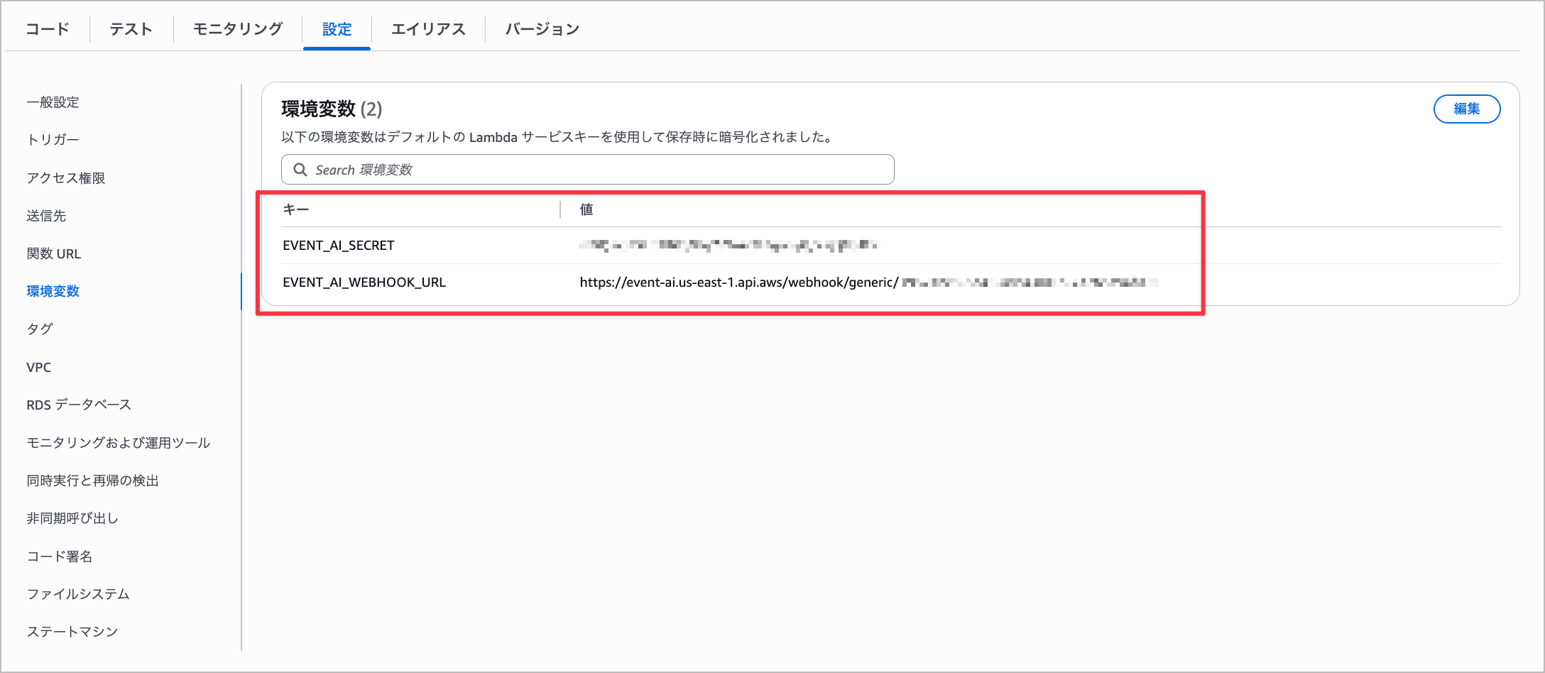This screenshot has height=673, width=1545.
Task: Select 関数 URL in the sidebar
Action: pos(54,253)
